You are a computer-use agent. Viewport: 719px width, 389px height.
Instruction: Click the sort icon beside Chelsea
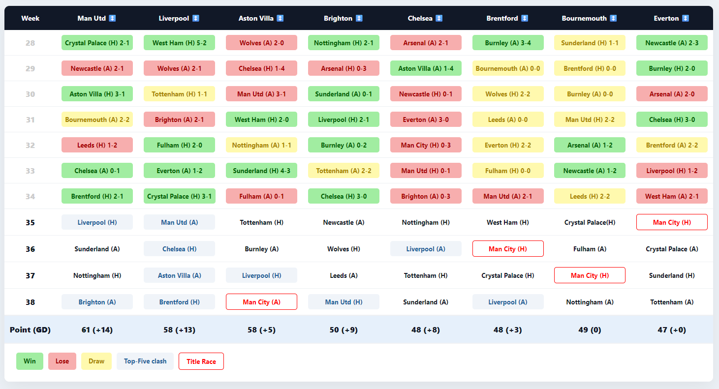439,18
